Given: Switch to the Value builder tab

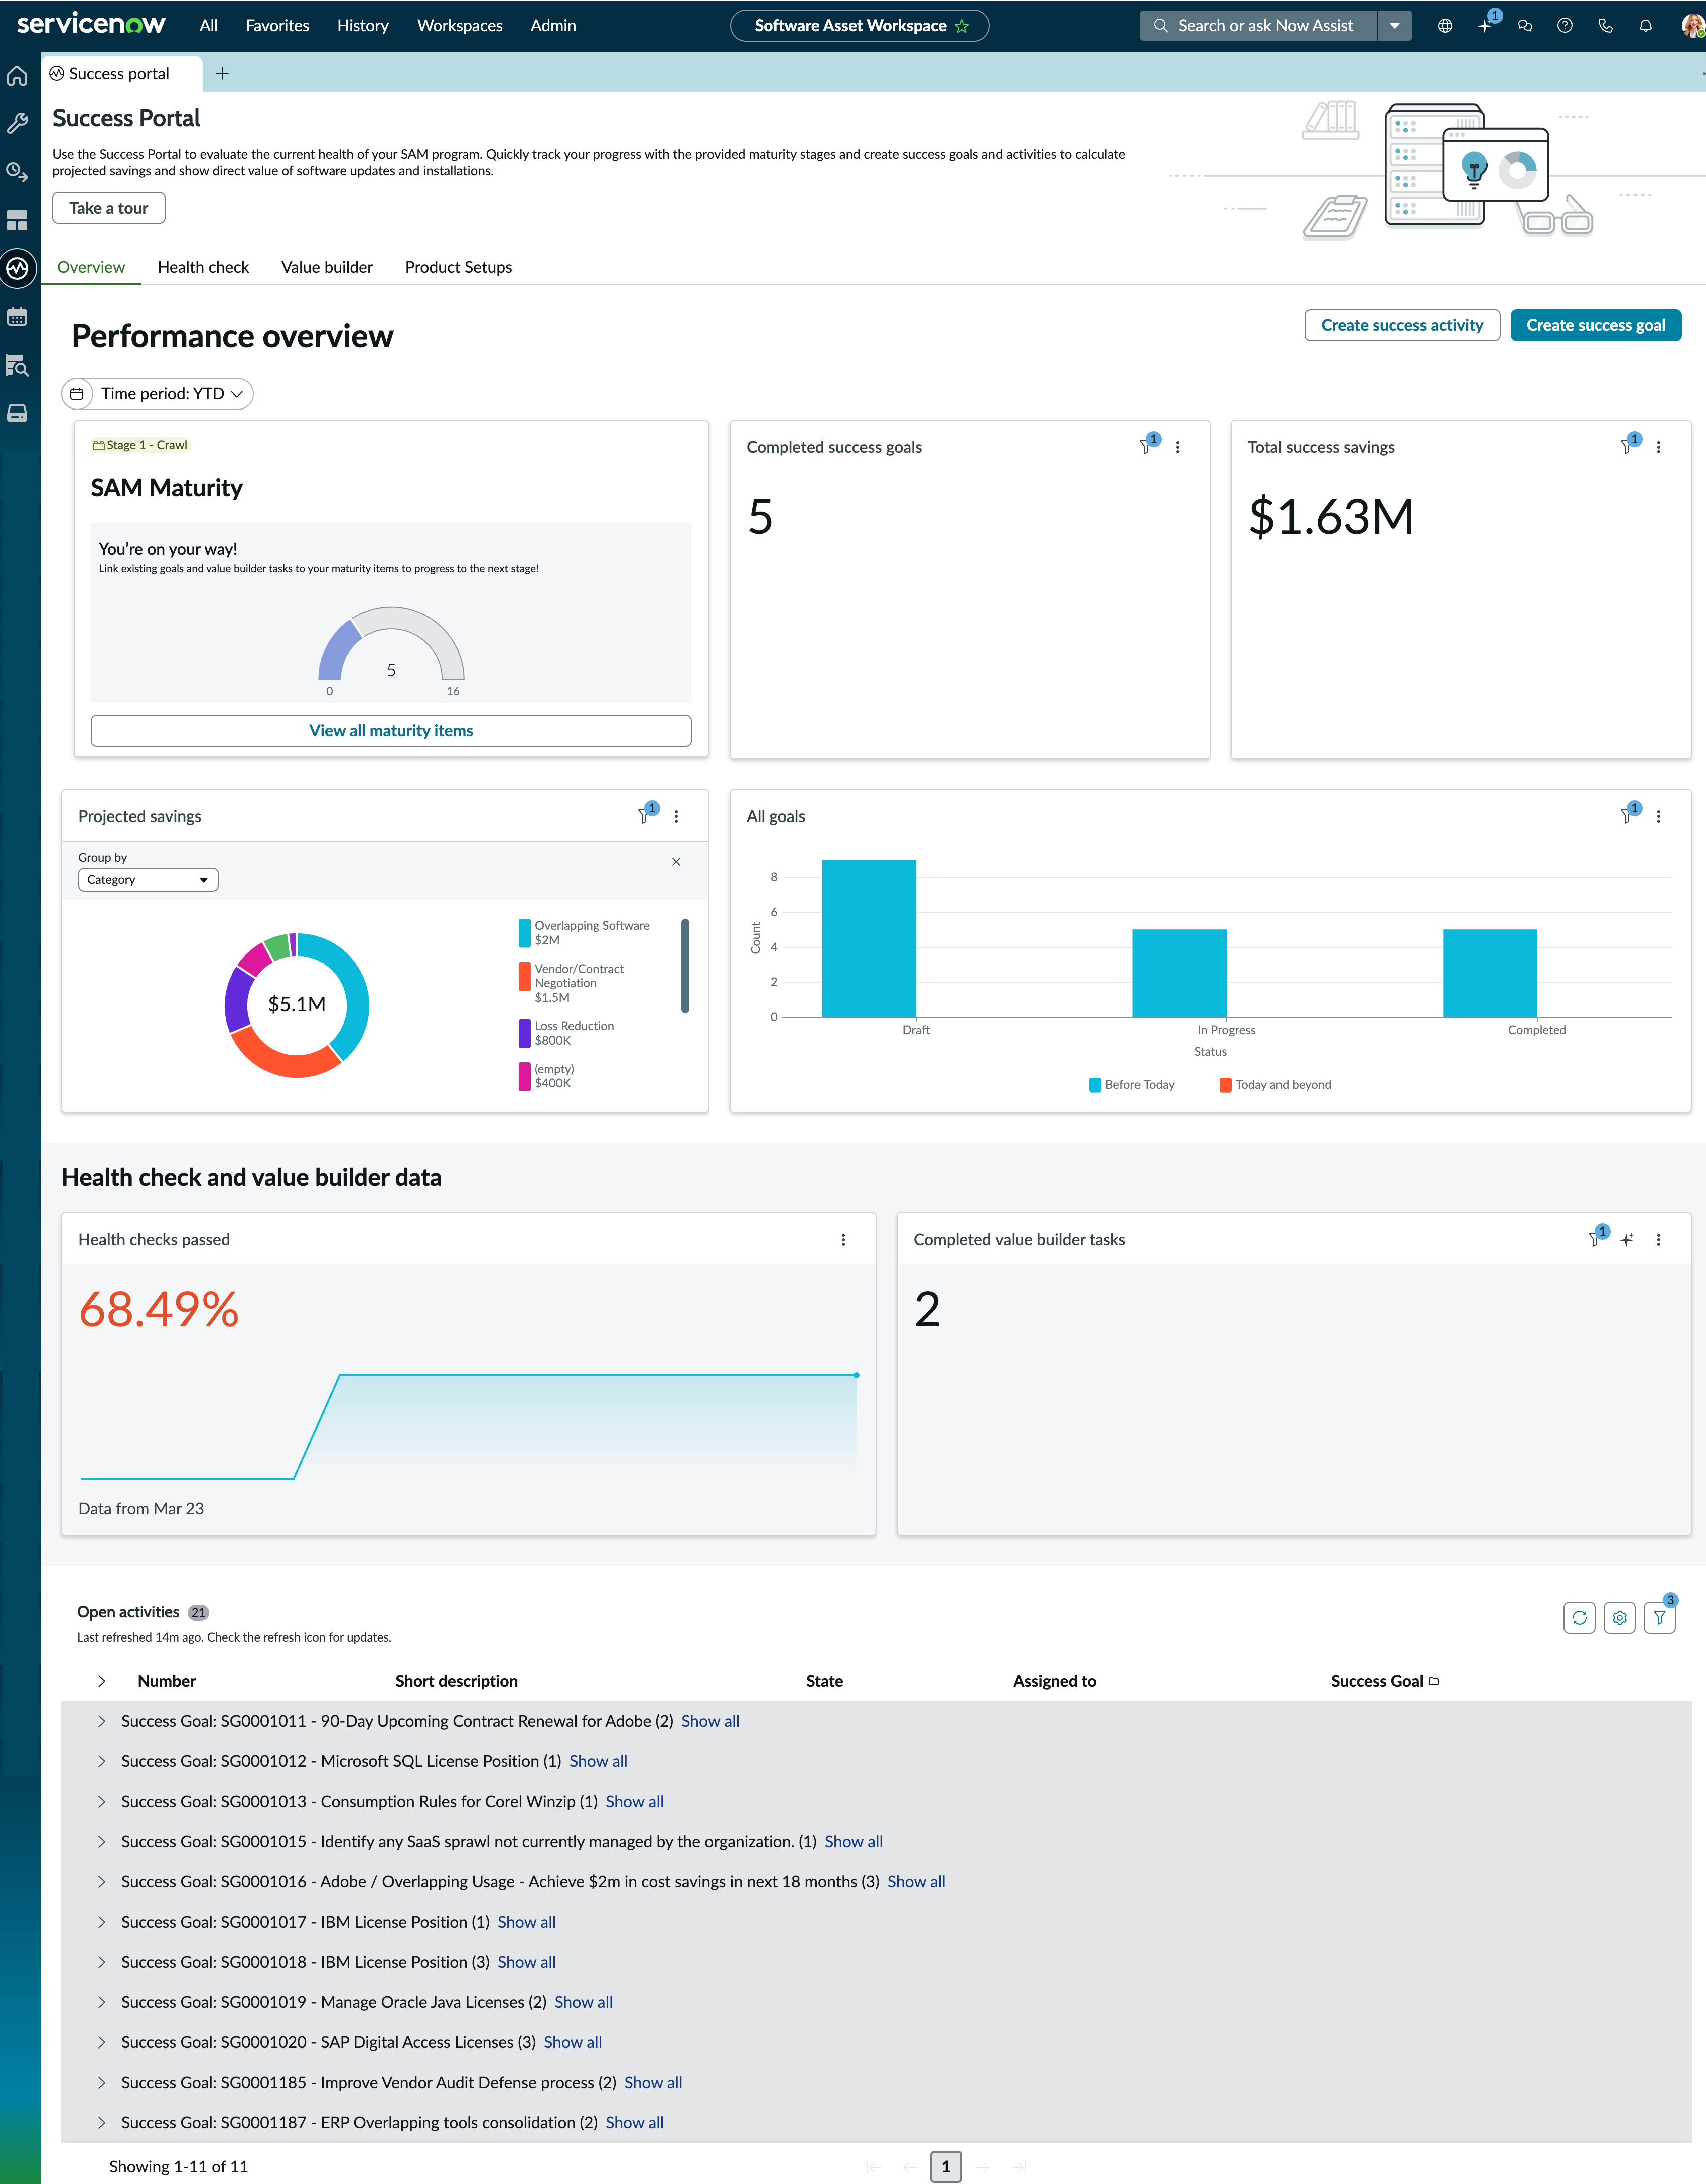Looking at the screenshot, I should click(327, 267).
